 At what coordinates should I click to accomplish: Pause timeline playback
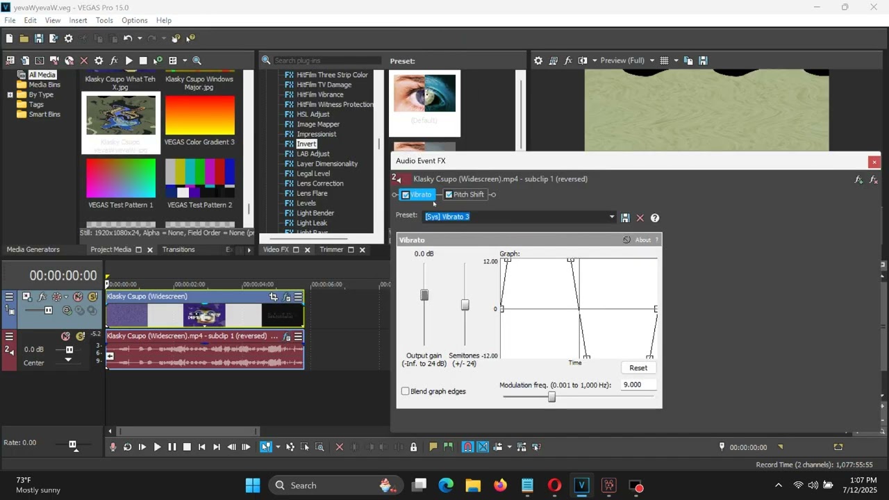pos(172,447)
